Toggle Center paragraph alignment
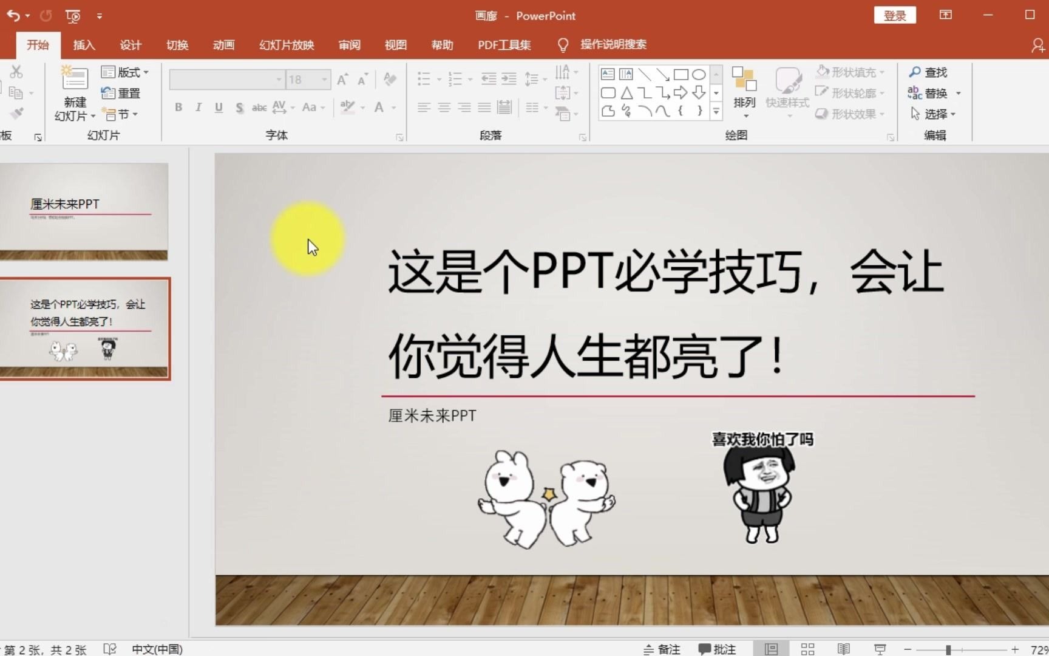Image resolution: width=1049 pixels, height=656 pixels. coord(444,108)
